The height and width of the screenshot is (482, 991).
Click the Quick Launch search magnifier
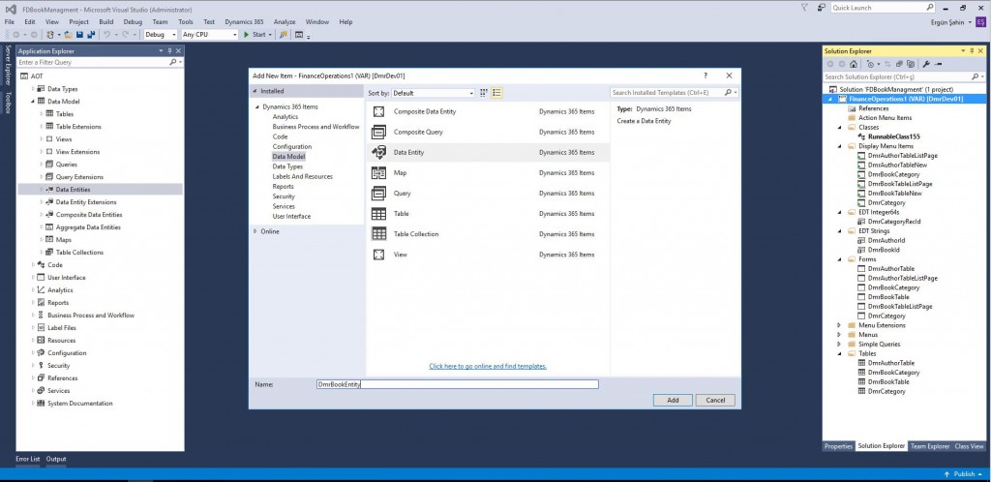click(x=930, y=8)
